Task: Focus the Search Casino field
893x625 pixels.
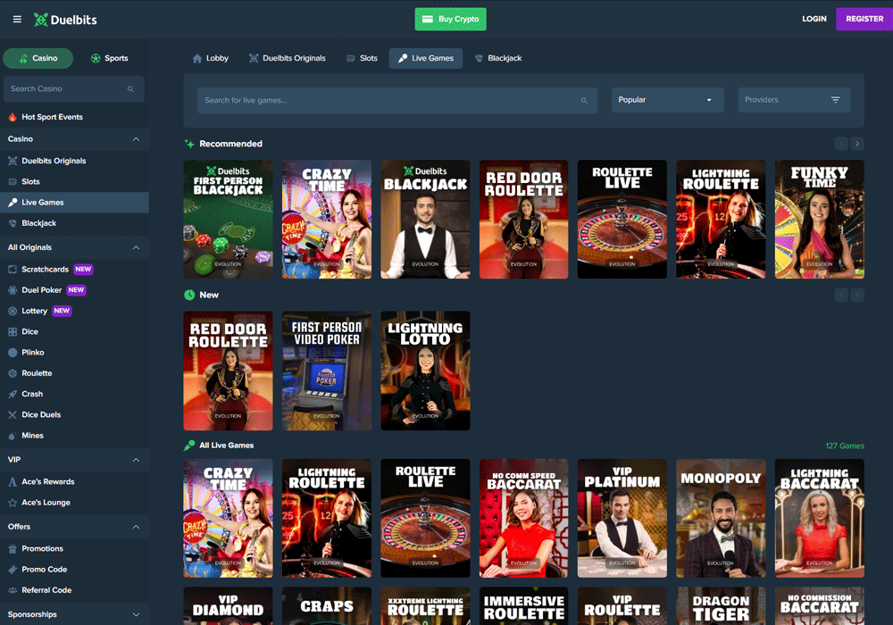Action: coord(73,88)
